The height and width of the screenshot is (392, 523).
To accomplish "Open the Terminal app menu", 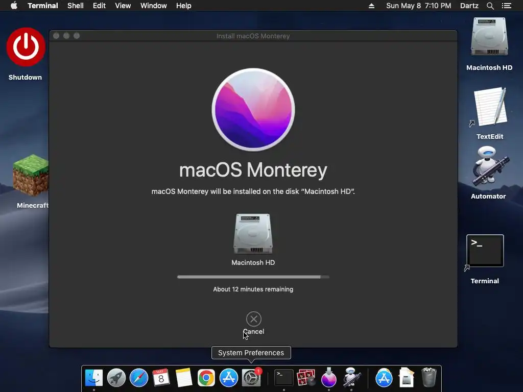I will pos(43,6).
